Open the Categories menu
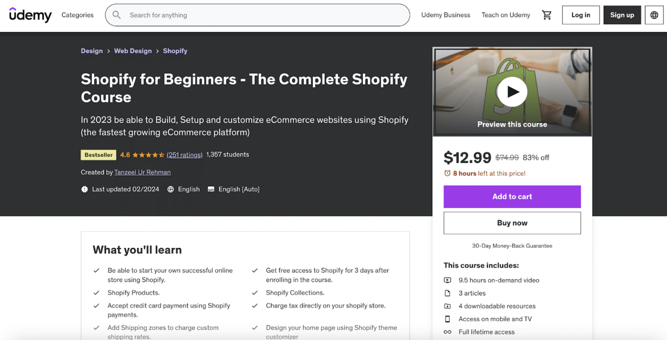 (77, 15)
